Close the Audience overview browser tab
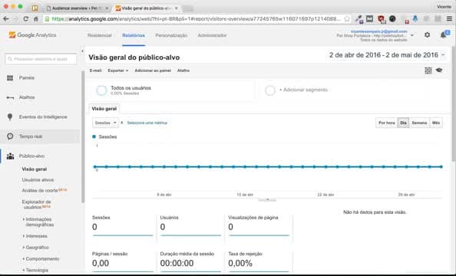This screenshot has height=276, width=456. (x=107, y=8)
